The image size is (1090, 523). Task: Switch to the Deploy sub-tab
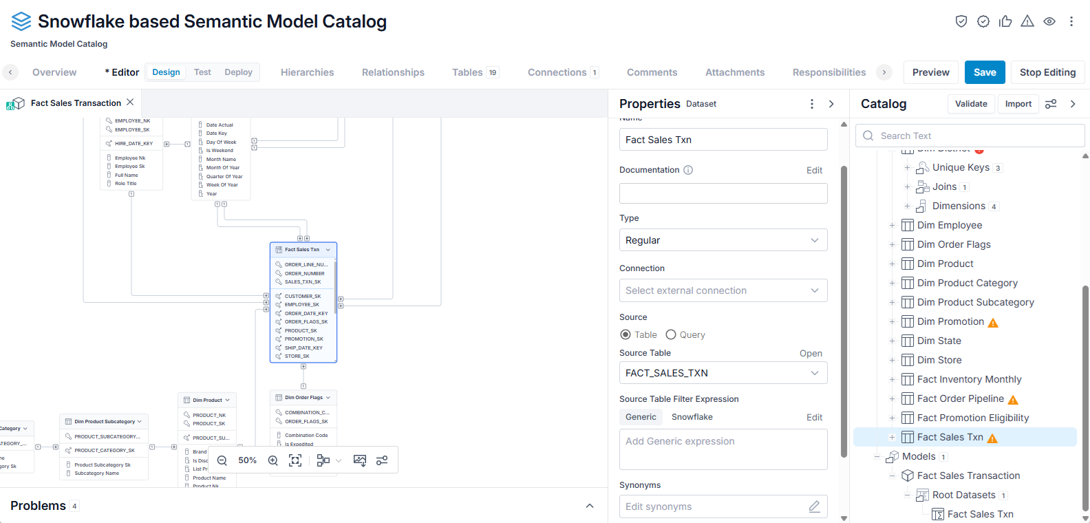pos(238,72)
